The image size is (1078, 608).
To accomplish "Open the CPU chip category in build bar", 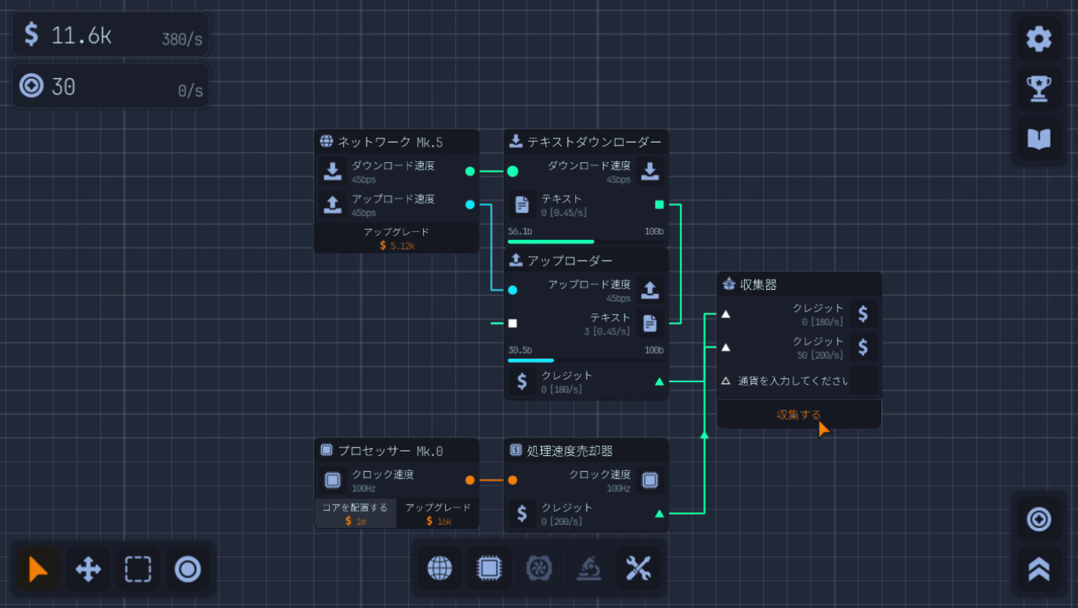I will 490,569.
